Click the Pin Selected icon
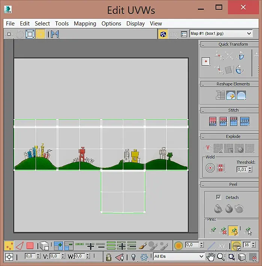This screenshot has width=262, height=266. [x=213, y=230]
